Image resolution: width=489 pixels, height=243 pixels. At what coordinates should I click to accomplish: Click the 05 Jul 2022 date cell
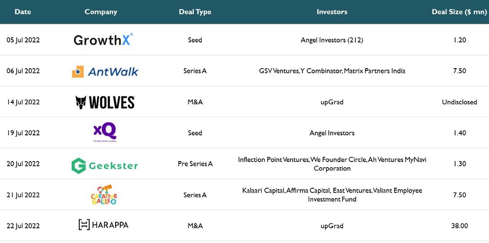coord(23,40)
